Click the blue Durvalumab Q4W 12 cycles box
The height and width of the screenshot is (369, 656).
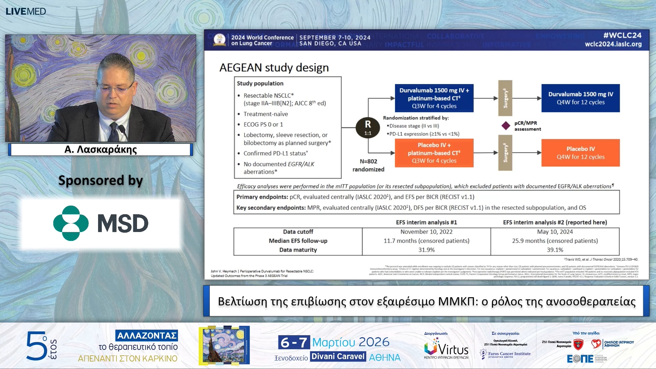point(580,98)
